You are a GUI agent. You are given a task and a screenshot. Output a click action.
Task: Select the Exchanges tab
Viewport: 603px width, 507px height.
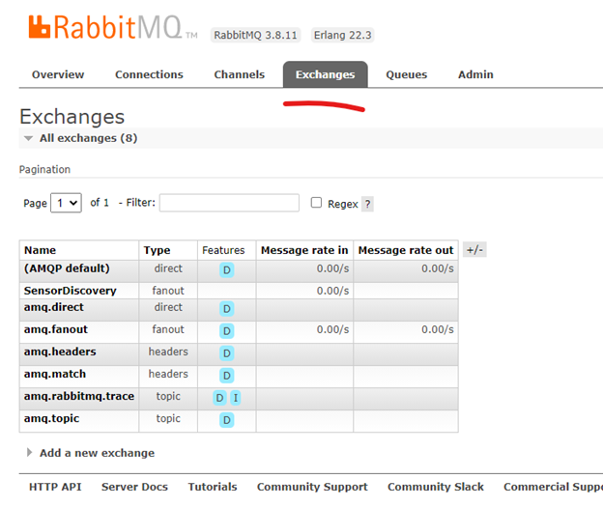[326, 74]
